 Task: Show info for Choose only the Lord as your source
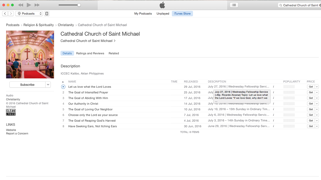(x=273, y=115)
